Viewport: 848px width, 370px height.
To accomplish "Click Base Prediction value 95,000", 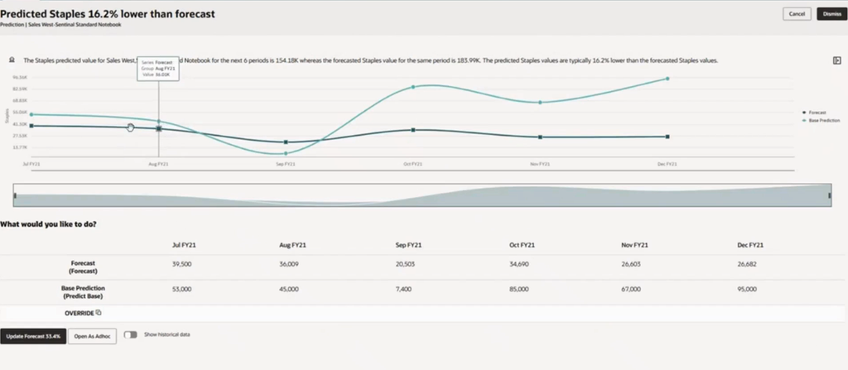I will click(x=747, y=290).
